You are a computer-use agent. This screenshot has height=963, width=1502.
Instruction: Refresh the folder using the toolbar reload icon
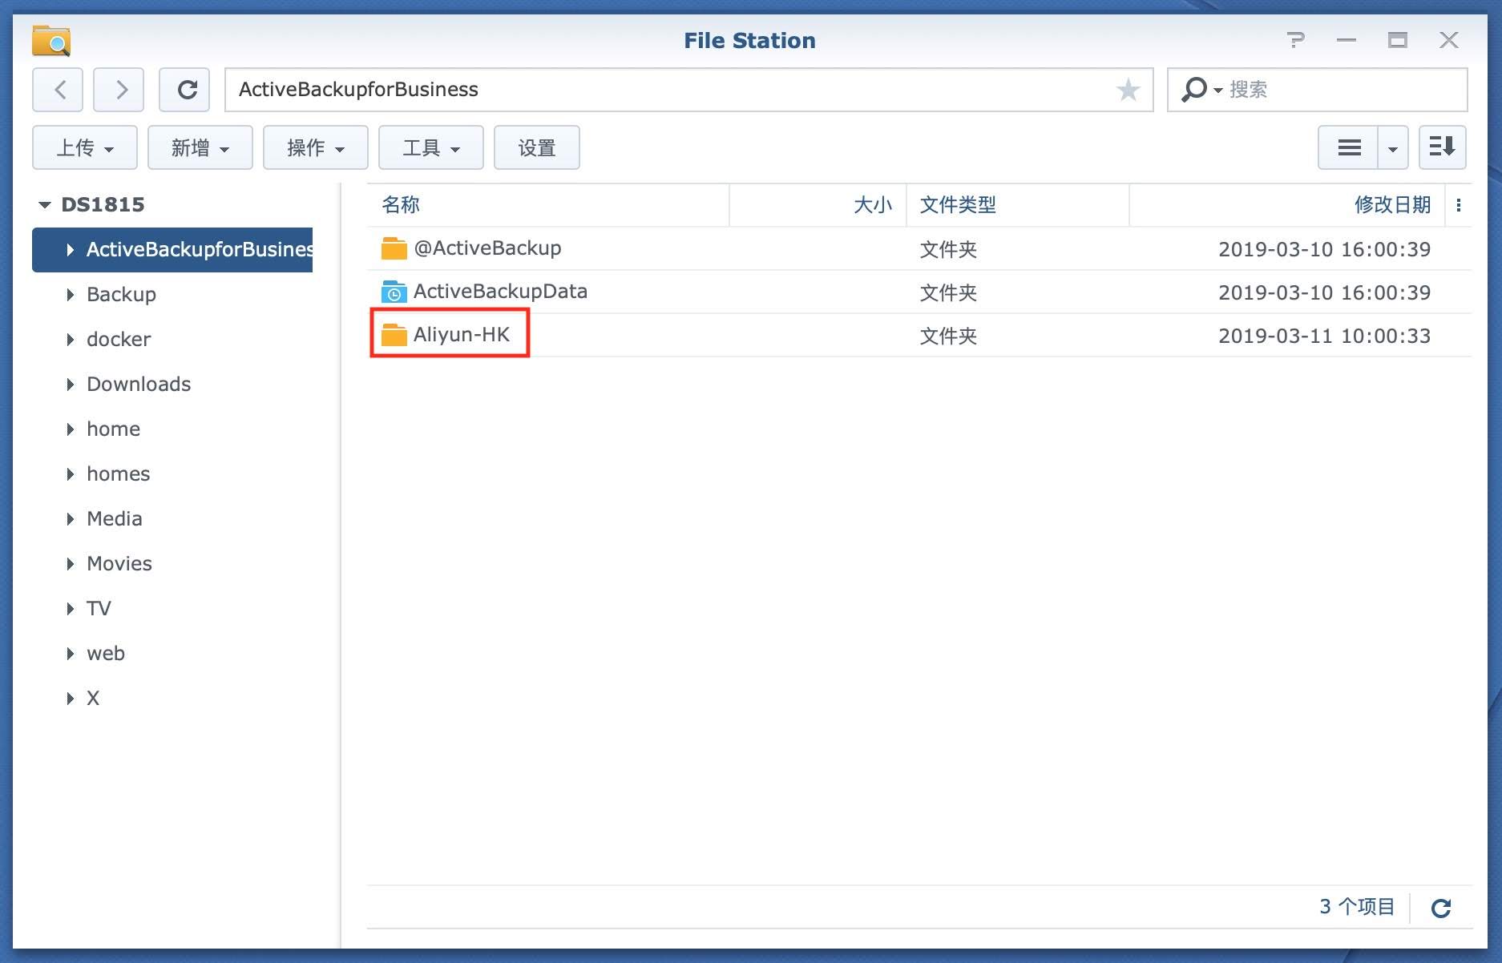185,90
